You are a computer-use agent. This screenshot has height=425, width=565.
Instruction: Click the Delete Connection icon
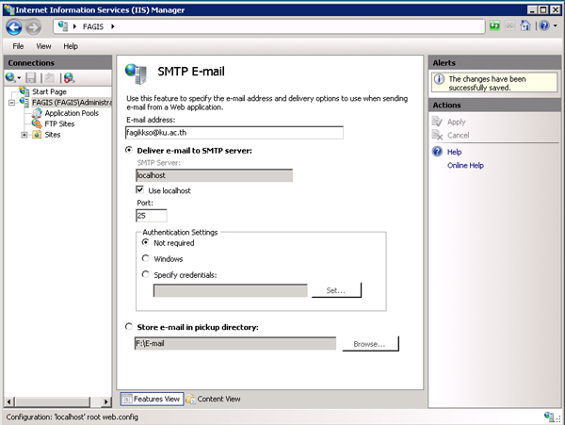pos(69,77)
